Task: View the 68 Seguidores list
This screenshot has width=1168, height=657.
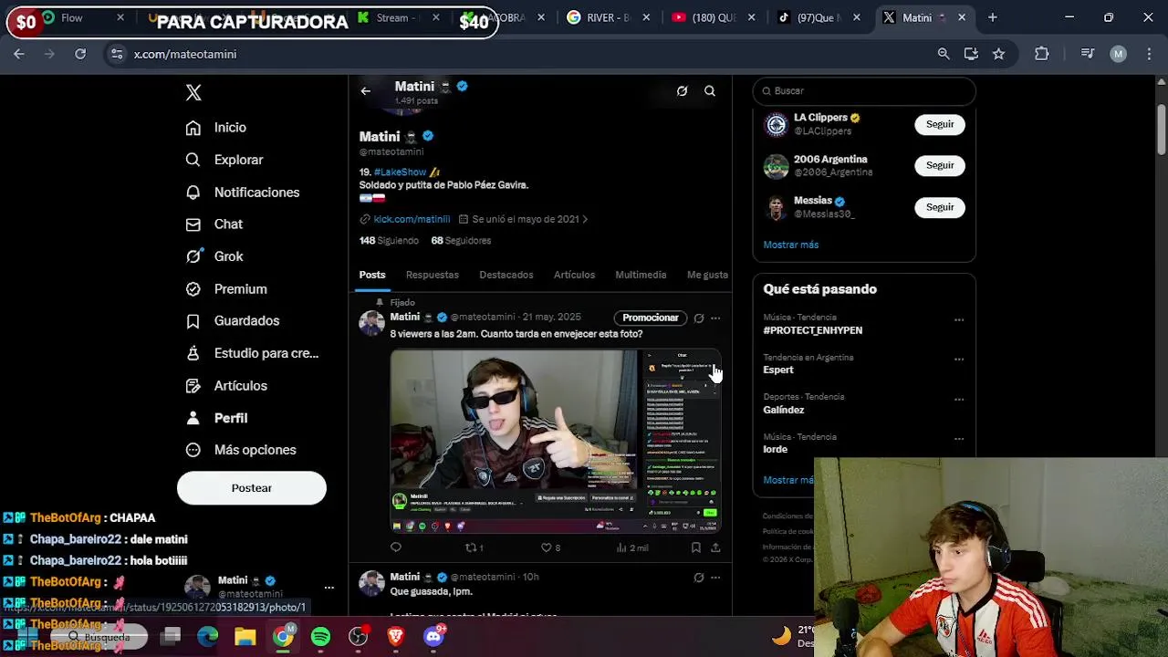Action: [461, 241]
